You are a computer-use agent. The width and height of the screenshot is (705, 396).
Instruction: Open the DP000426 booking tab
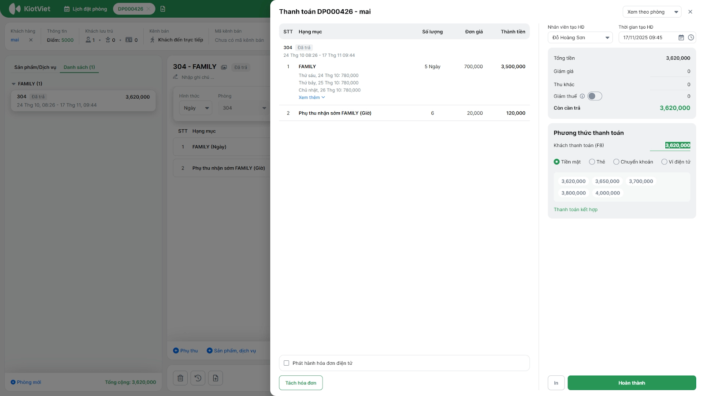[x=130, y=9]
